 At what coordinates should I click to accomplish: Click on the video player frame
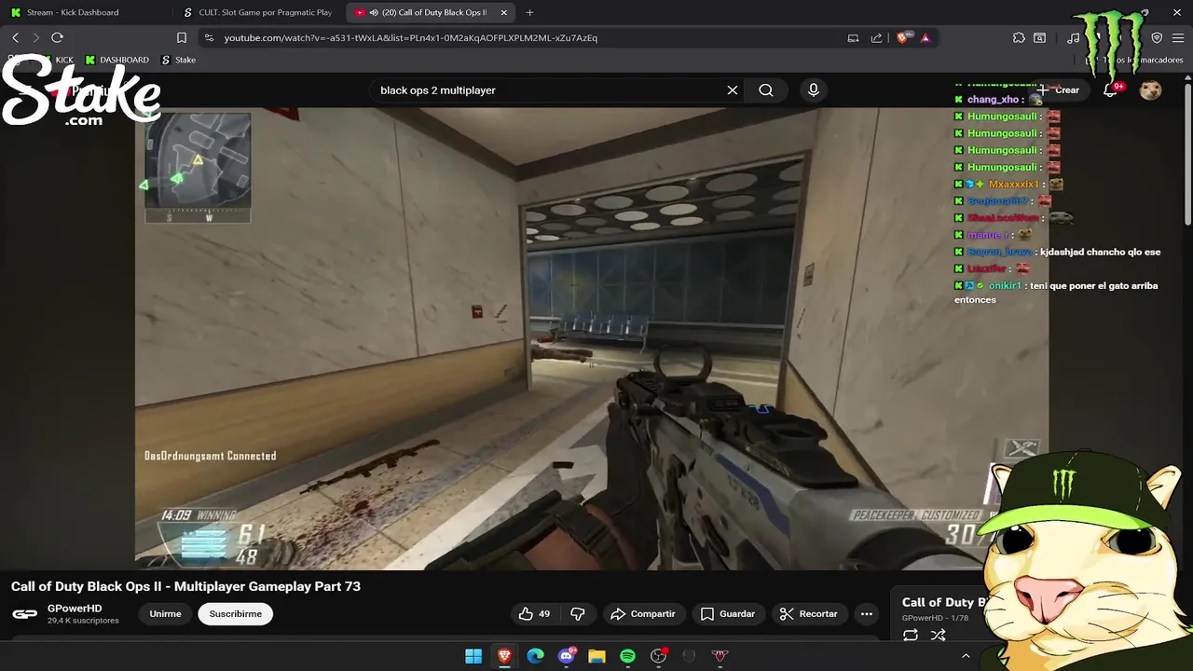tap(592, 337)
